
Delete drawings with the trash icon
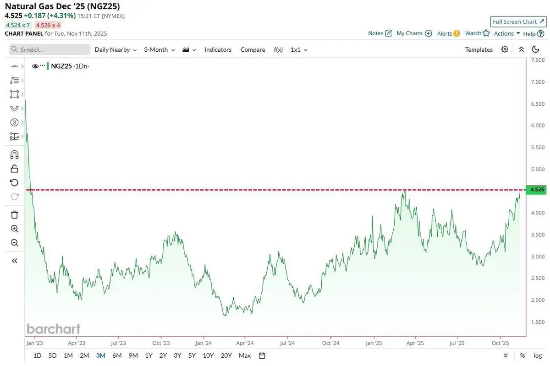(x=14, y=214)
